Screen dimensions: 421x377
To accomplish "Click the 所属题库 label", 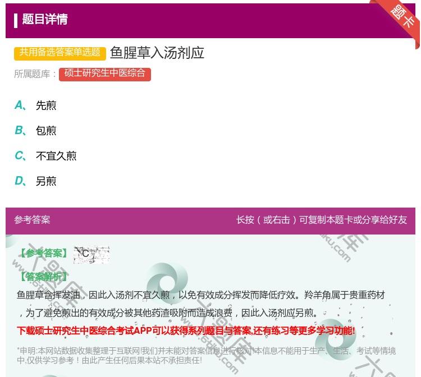I will [x=35, y=74].
